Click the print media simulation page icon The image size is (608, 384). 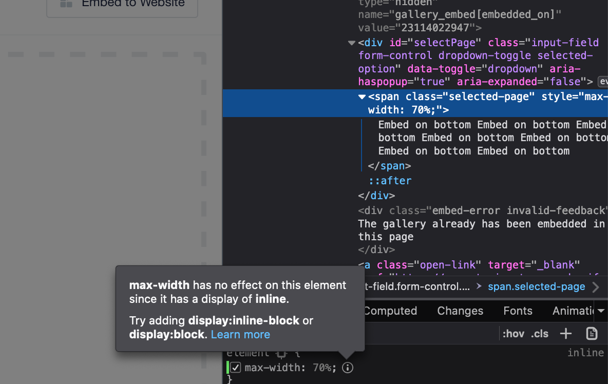pyautogui.click(x=592, y=334)
